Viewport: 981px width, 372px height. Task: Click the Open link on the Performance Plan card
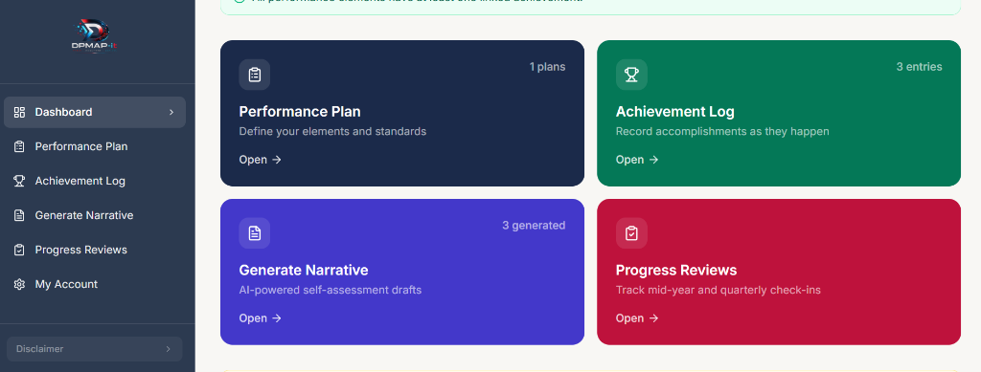tap(261, 160)
